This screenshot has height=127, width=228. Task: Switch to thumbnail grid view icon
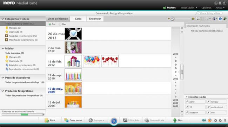point(198,19)
